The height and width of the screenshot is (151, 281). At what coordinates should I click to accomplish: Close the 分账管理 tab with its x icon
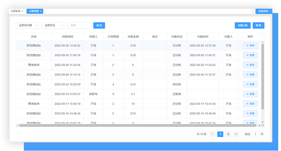tap(41, 11)
